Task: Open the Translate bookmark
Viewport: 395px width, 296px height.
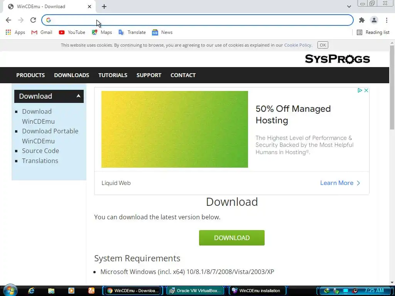Action: pos(132,32)
